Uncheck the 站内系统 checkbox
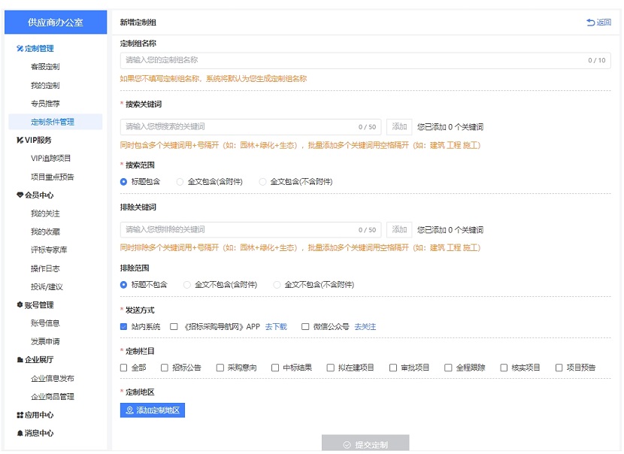This screenshot has width=624, height=454. point(123,327)
